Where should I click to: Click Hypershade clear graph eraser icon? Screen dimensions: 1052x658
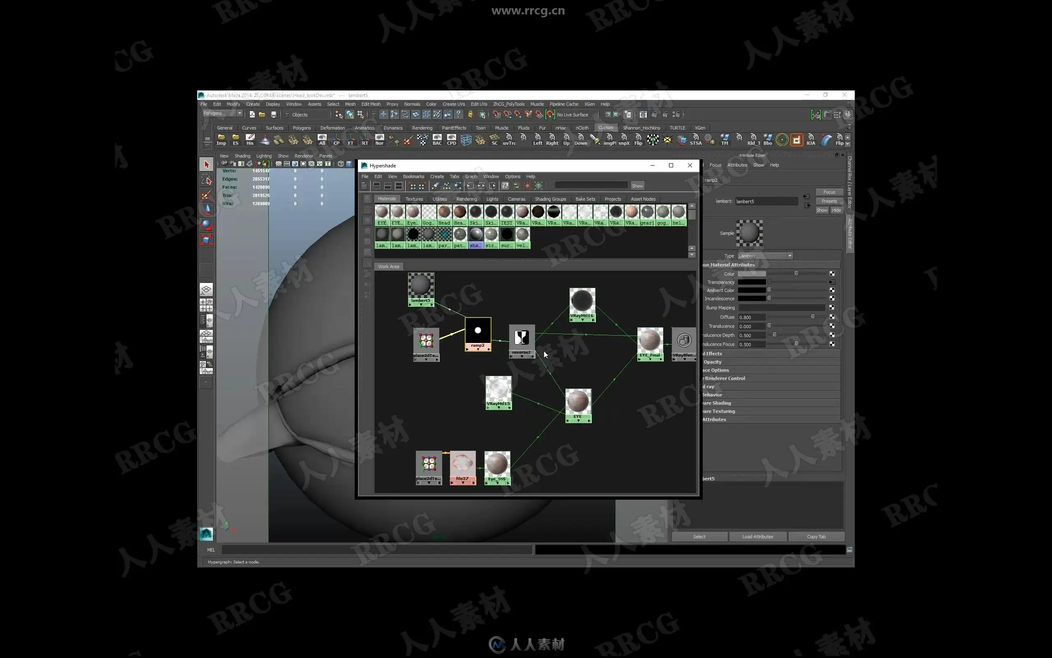coord(435,186)
